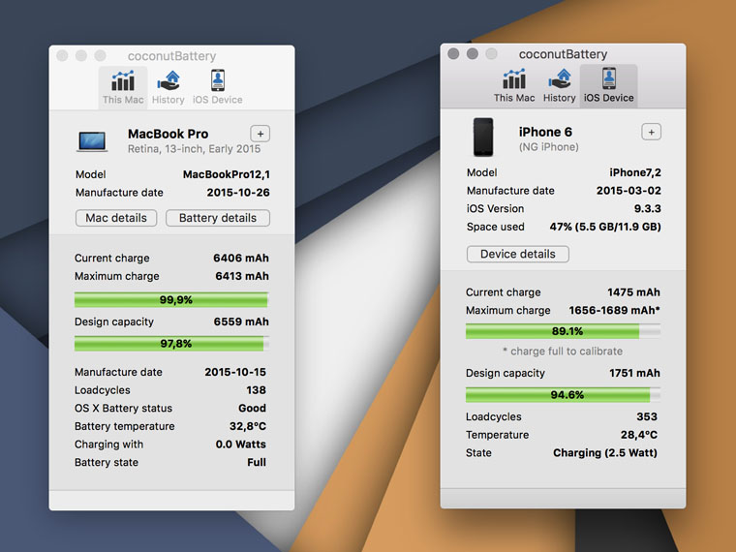
Task: Click the Mac details button
Action: (x=116, y=218)
